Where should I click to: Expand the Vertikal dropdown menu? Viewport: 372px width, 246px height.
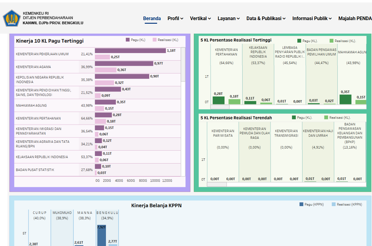(x=200, y=18)
